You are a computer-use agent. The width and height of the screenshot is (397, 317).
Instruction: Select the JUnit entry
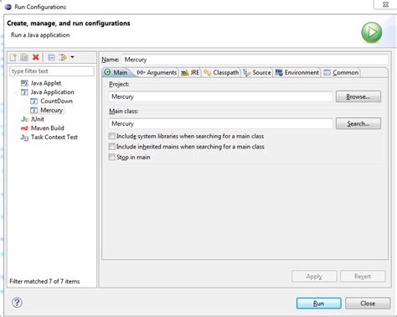pyautogui.click(x=38, y=119)
